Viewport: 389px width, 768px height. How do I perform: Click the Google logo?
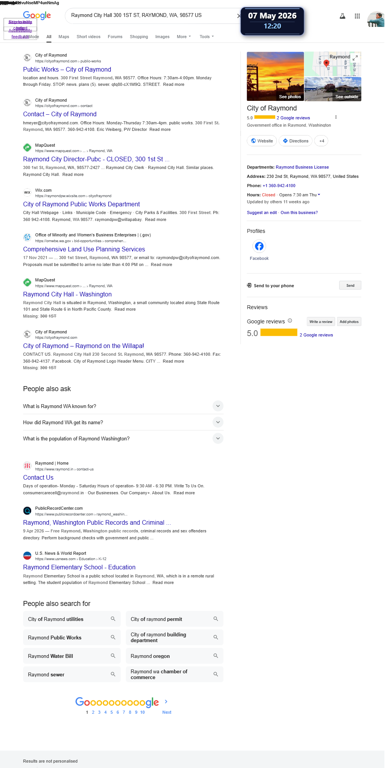point(37,15)
